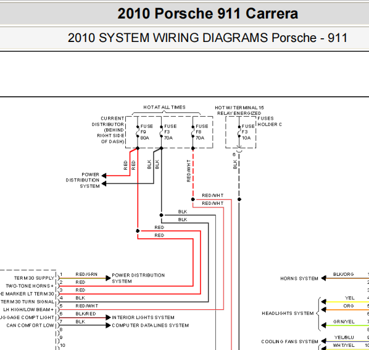Viewport: 369px width, 350px height.
Task: Click the 'TERM 30 TURN SIGNAL' pin label
Action: (x=28, y=302)
